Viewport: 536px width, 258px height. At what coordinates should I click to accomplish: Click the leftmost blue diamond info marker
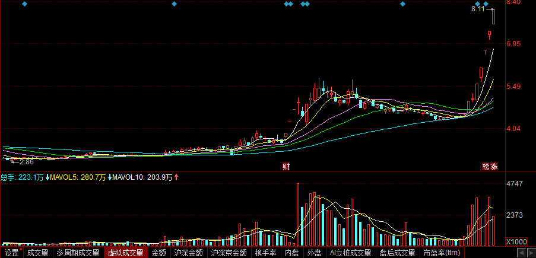coord(24,4)
